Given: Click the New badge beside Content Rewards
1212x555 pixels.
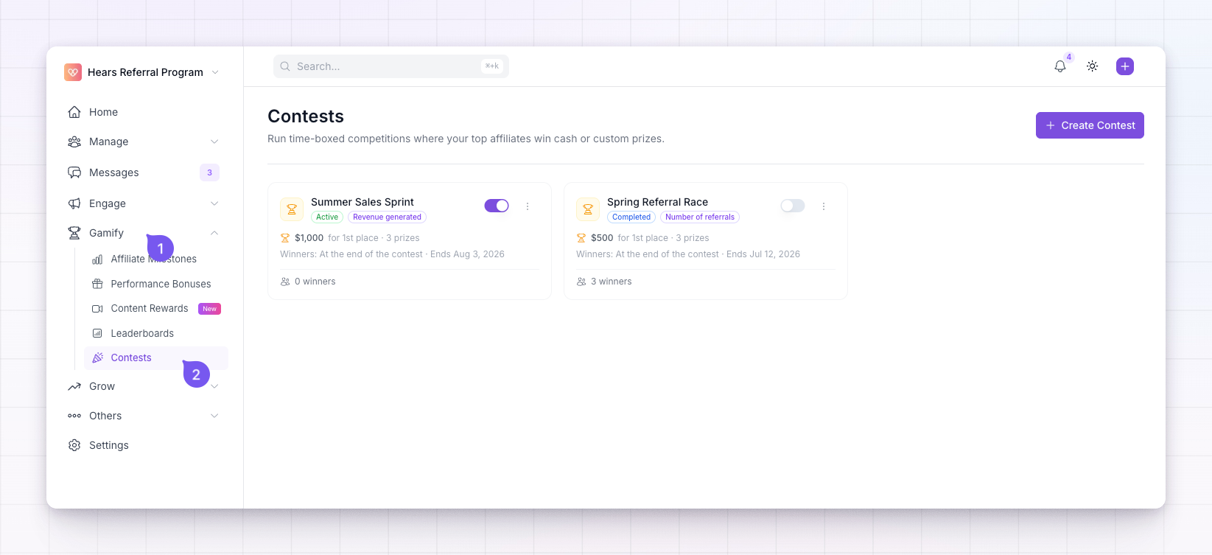Looking at the screenshot, I should point(210,309).
